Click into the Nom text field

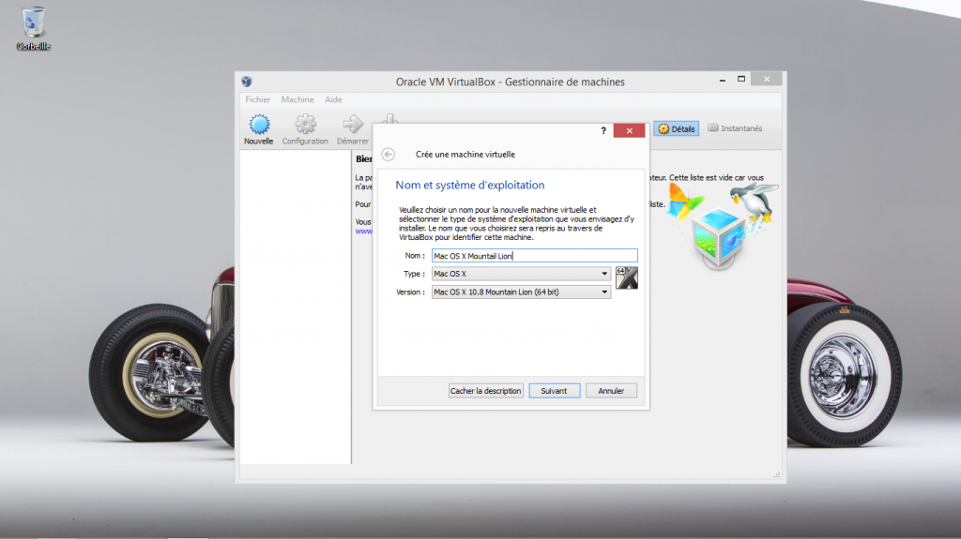point(533,255)
